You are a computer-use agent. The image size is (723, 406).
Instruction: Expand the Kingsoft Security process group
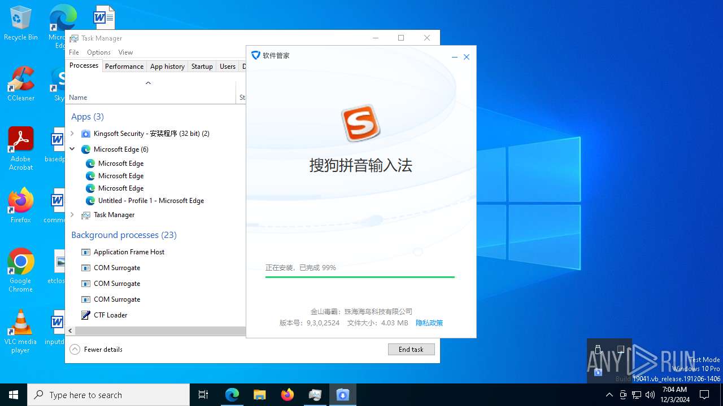[x=72, y=134]
